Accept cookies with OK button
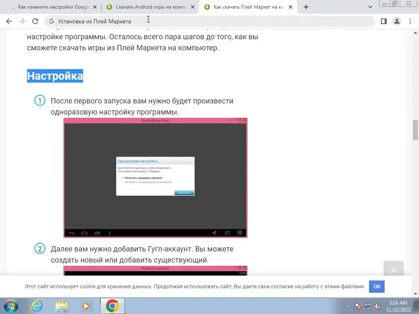 point(377,287)
